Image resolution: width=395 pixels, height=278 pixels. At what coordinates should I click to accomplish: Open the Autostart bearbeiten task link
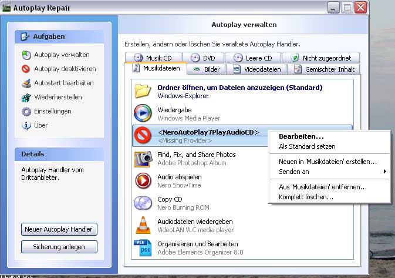[64, 83]
